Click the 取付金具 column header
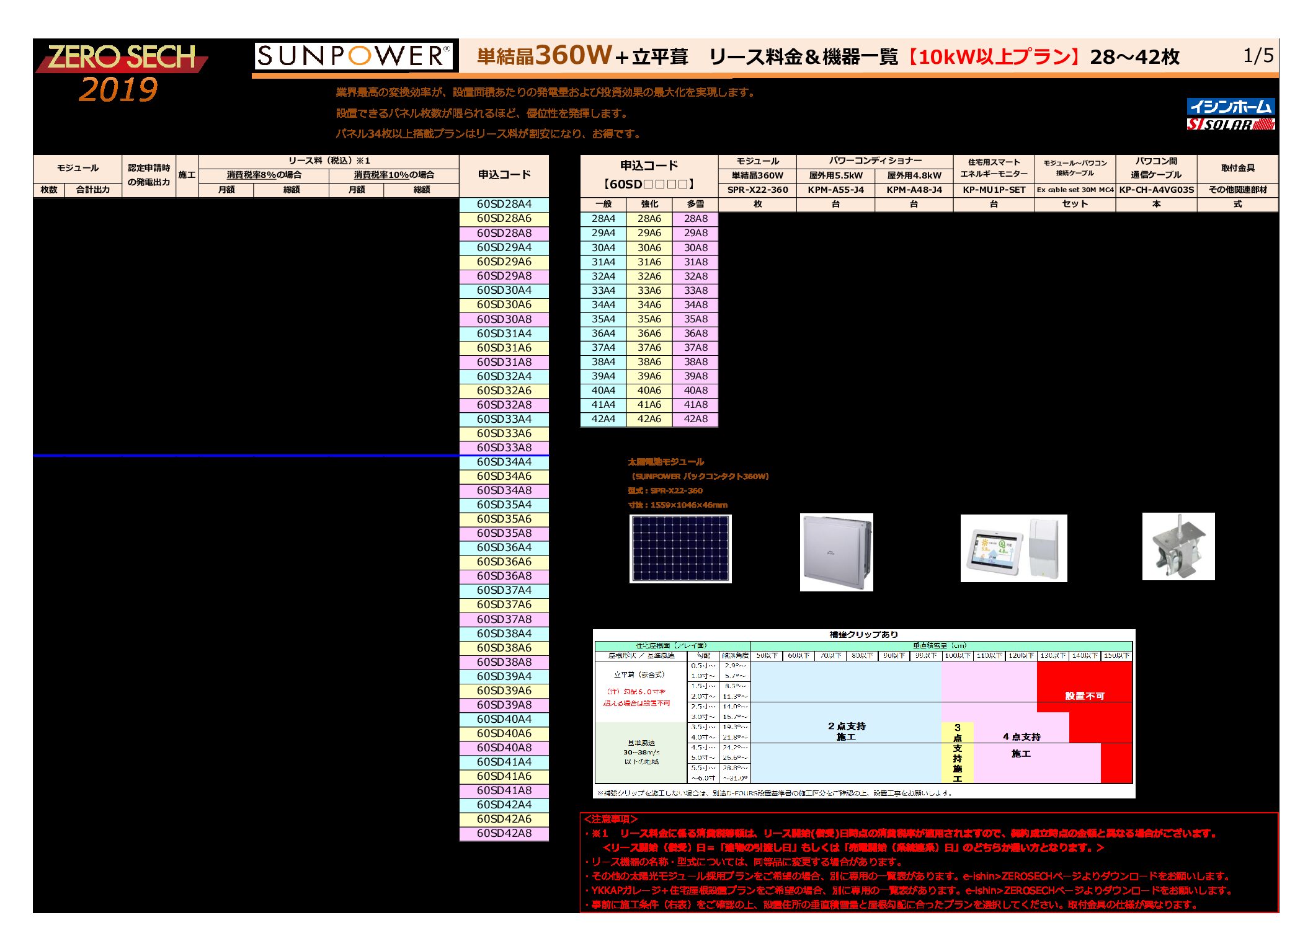 point(1237,169)
